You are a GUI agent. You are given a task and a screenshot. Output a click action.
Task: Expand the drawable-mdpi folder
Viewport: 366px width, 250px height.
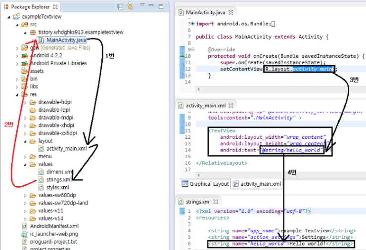pos(25,118)
